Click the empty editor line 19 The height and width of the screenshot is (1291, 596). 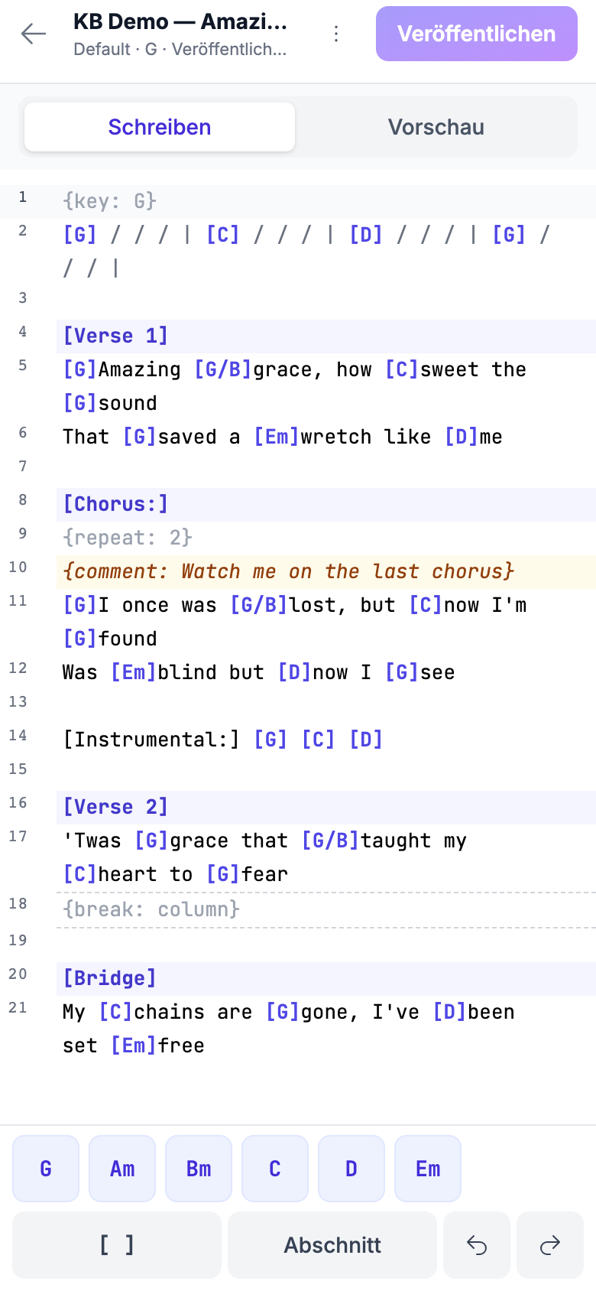click(326, 945)
